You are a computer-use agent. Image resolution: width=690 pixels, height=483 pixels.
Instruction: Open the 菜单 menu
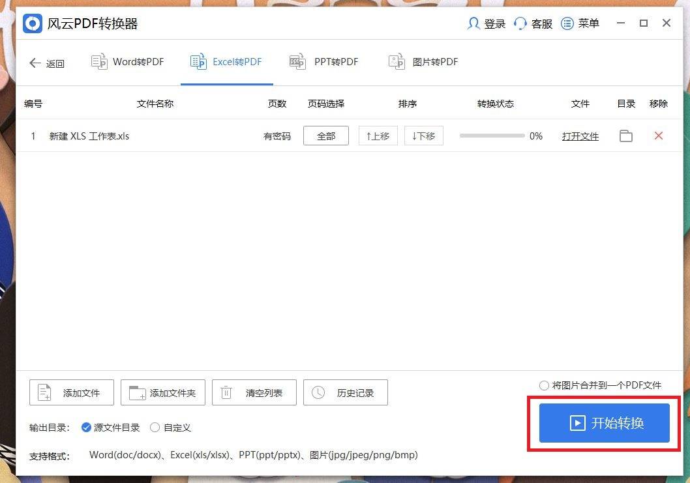580,23
